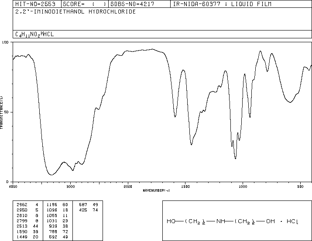Click the 2000 wavenumber axis label
This screenshot has width=312, height=241.
click(x=128, y=187)
